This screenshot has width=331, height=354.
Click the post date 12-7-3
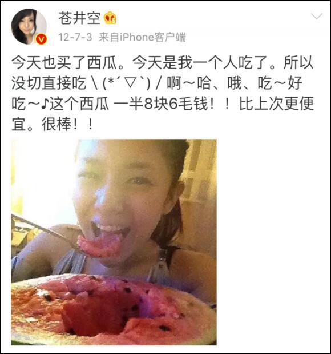[x=75, y=37]
